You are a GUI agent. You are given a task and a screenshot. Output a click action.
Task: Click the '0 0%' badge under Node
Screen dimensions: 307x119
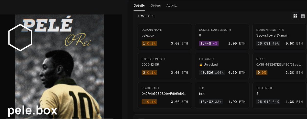(262, 73)
